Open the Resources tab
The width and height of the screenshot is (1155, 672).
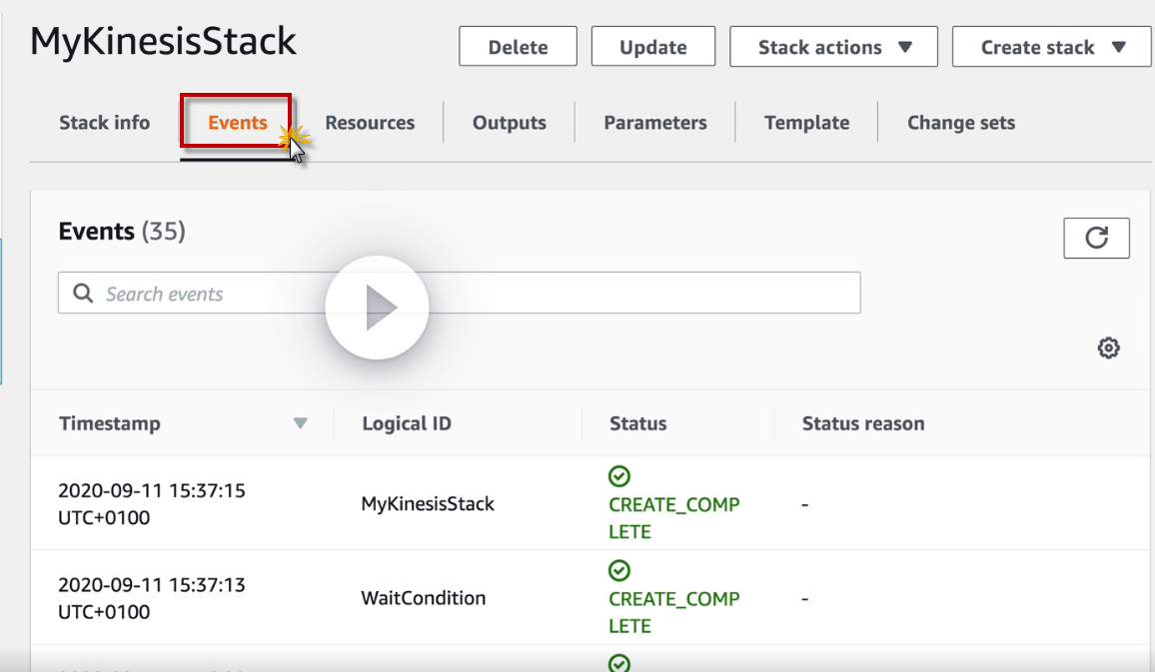[x=370, y=123]
